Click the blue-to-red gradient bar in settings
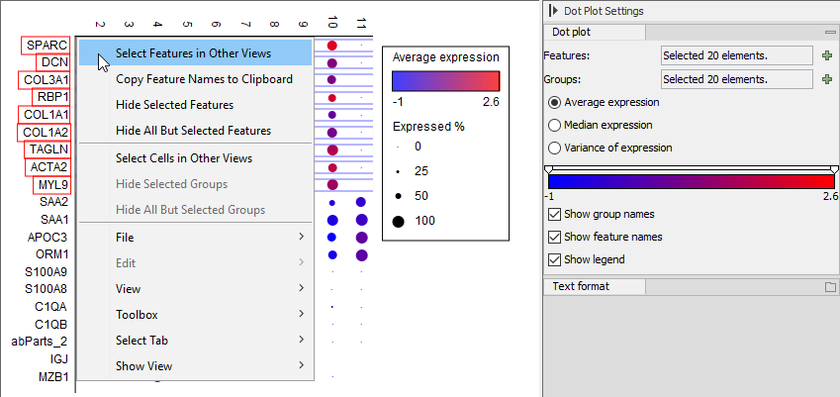 691,181
